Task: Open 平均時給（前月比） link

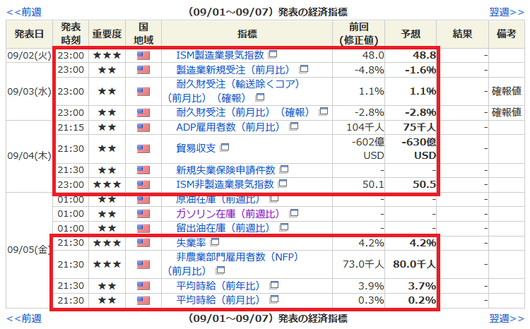Action: point(220,300)
